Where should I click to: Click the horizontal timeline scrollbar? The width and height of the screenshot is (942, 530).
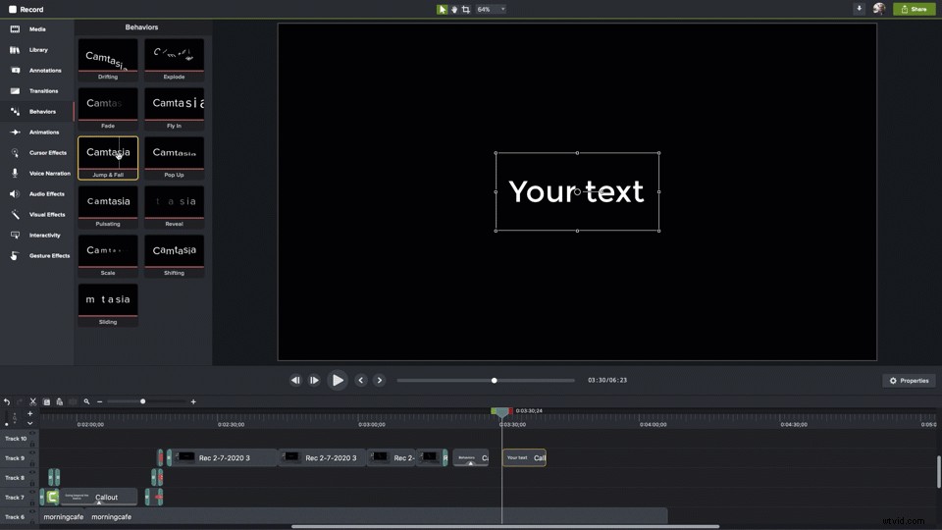pyautogui.click(x=504, y=527)
